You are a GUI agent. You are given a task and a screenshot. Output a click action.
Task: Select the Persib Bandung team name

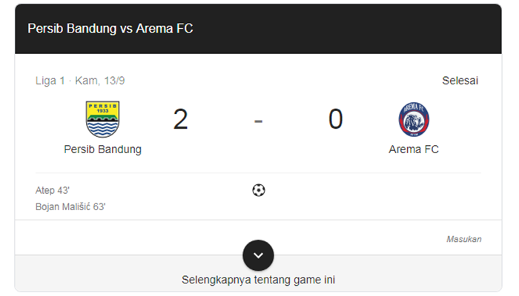[x=102, y=149]
